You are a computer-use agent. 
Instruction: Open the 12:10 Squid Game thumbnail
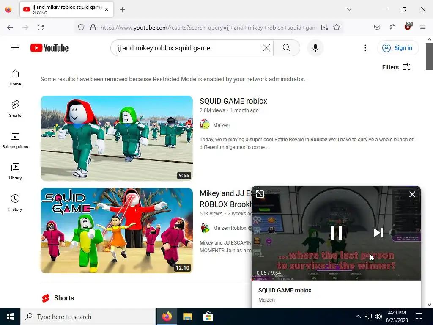pyautogui.click(x=117, y=231)
